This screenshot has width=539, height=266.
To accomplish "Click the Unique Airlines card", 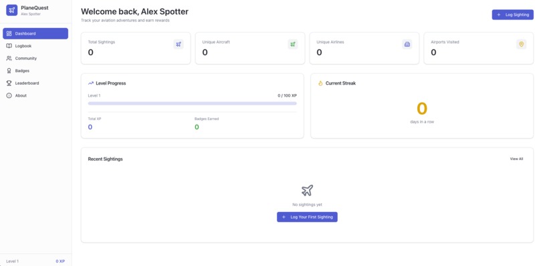I will click(364, 48).
